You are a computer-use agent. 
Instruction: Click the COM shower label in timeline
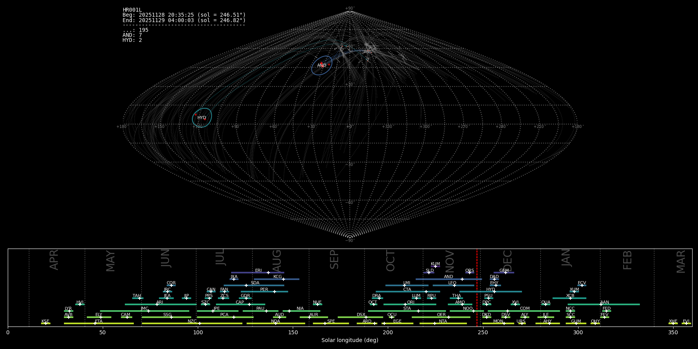point(525,309)
